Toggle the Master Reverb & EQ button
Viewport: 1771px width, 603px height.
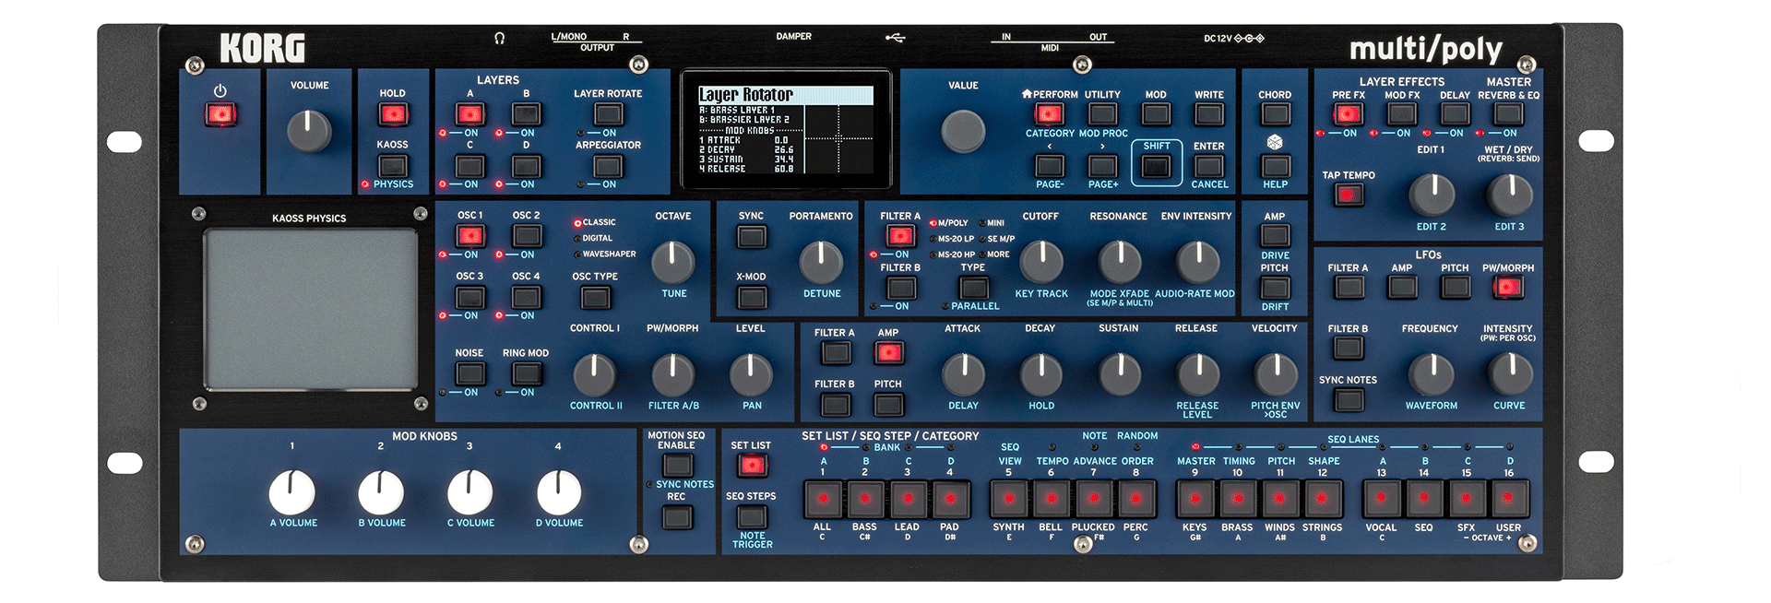pyautogui.click(x=1508, y=114)
